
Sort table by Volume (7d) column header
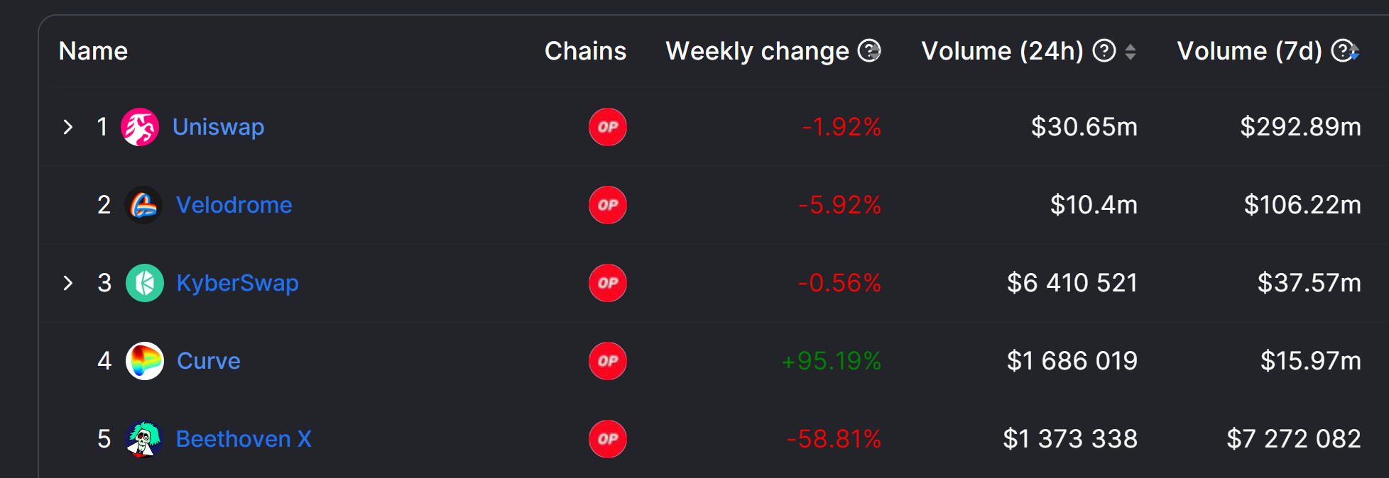pyautogui.click(x=1250, y=51)
